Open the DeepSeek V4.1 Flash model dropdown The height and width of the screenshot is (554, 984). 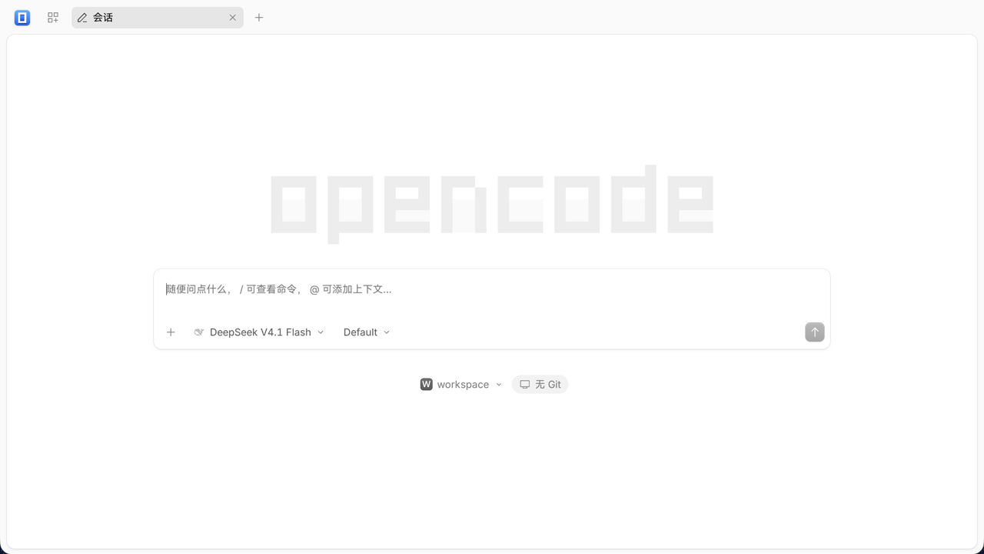[x=259, y=332]
